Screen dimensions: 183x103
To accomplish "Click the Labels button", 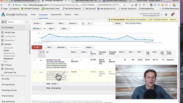I will (89, 47).
